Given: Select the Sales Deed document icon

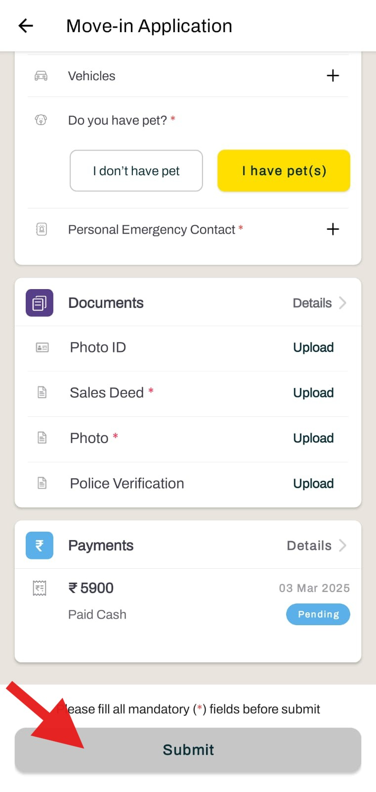Looking at the screenshot, I should point(42,393).
